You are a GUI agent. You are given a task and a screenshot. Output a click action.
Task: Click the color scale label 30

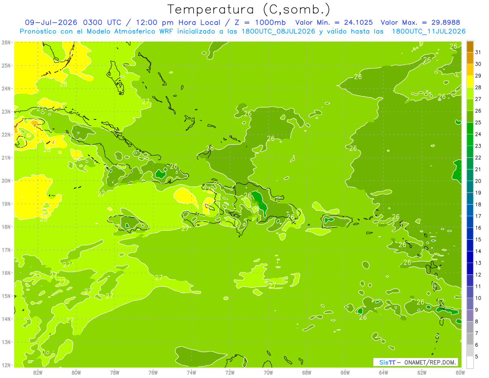(478, 64)
